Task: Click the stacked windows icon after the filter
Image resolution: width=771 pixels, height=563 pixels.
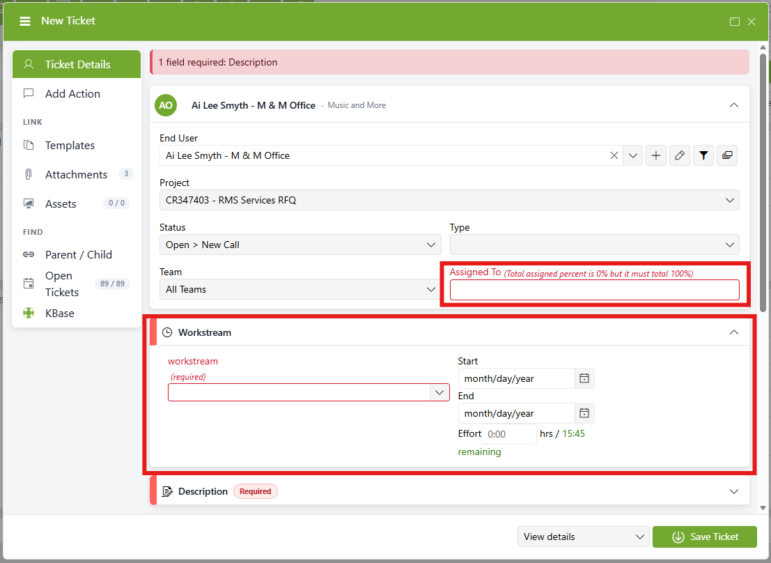Action: pos(726,155)
